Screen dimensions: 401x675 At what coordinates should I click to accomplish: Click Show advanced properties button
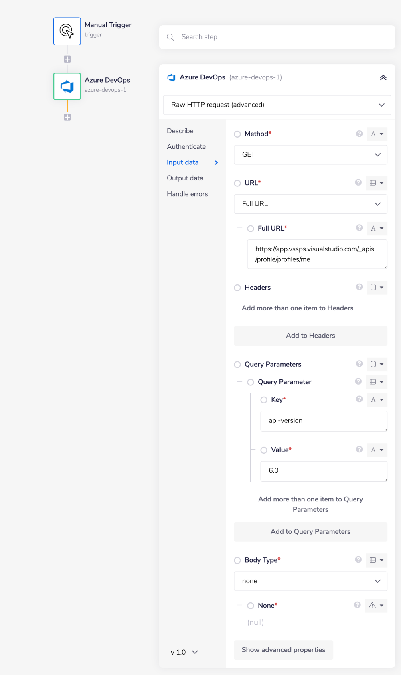pyautogui.click(x=283, y=650)
